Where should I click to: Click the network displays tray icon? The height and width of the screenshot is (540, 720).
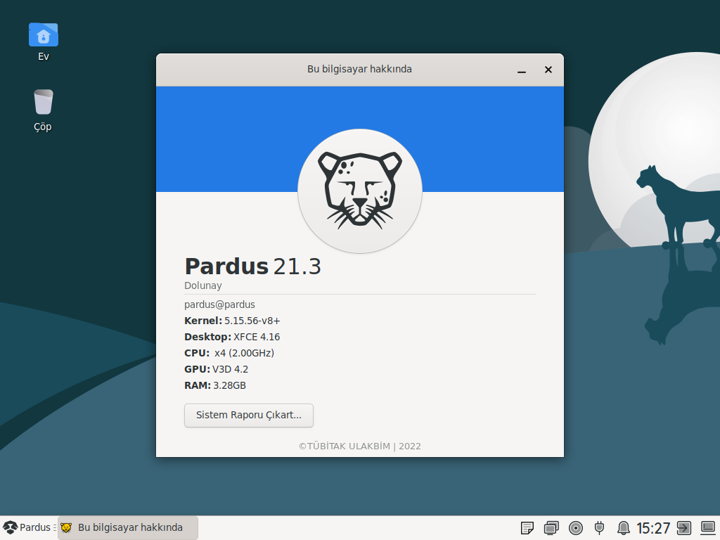click(551, 528)
